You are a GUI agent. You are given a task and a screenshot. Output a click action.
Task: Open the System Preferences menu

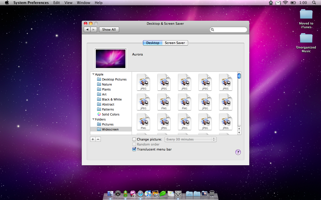tap(31, 2)
